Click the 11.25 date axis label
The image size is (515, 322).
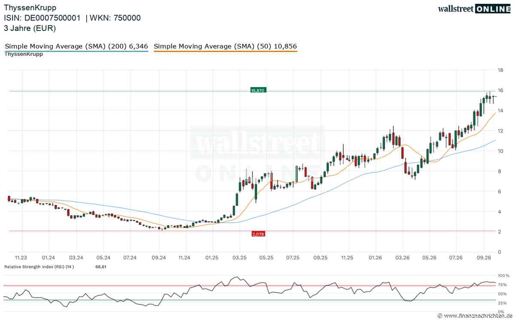[x=347, y=258]
